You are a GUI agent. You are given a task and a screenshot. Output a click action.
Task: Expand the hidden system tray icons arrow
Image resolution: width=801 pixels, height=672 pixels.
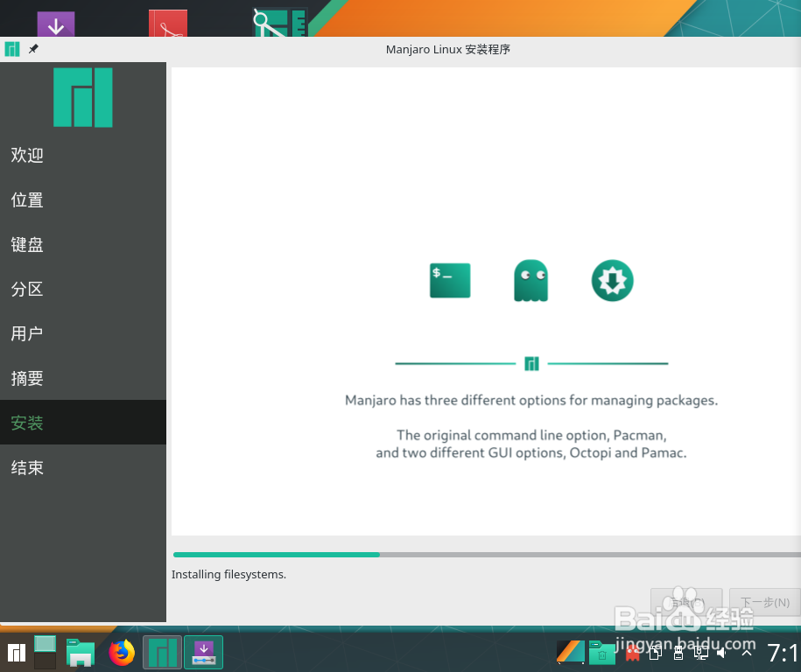747,653
